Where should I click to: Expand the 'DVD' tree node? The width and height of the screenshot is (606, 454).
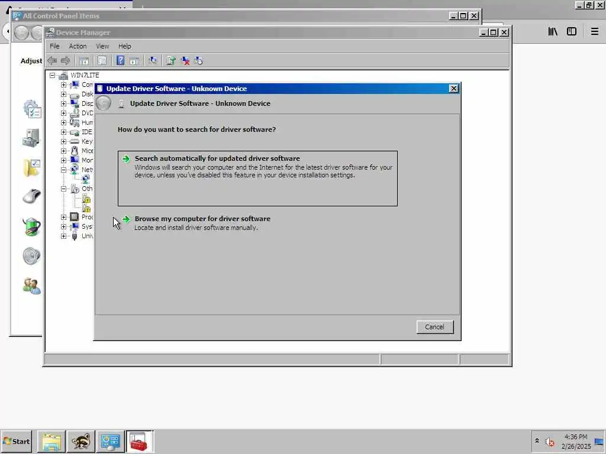[63, 113]
